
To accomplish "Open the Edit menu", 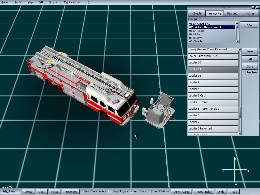I will [41, 2].
